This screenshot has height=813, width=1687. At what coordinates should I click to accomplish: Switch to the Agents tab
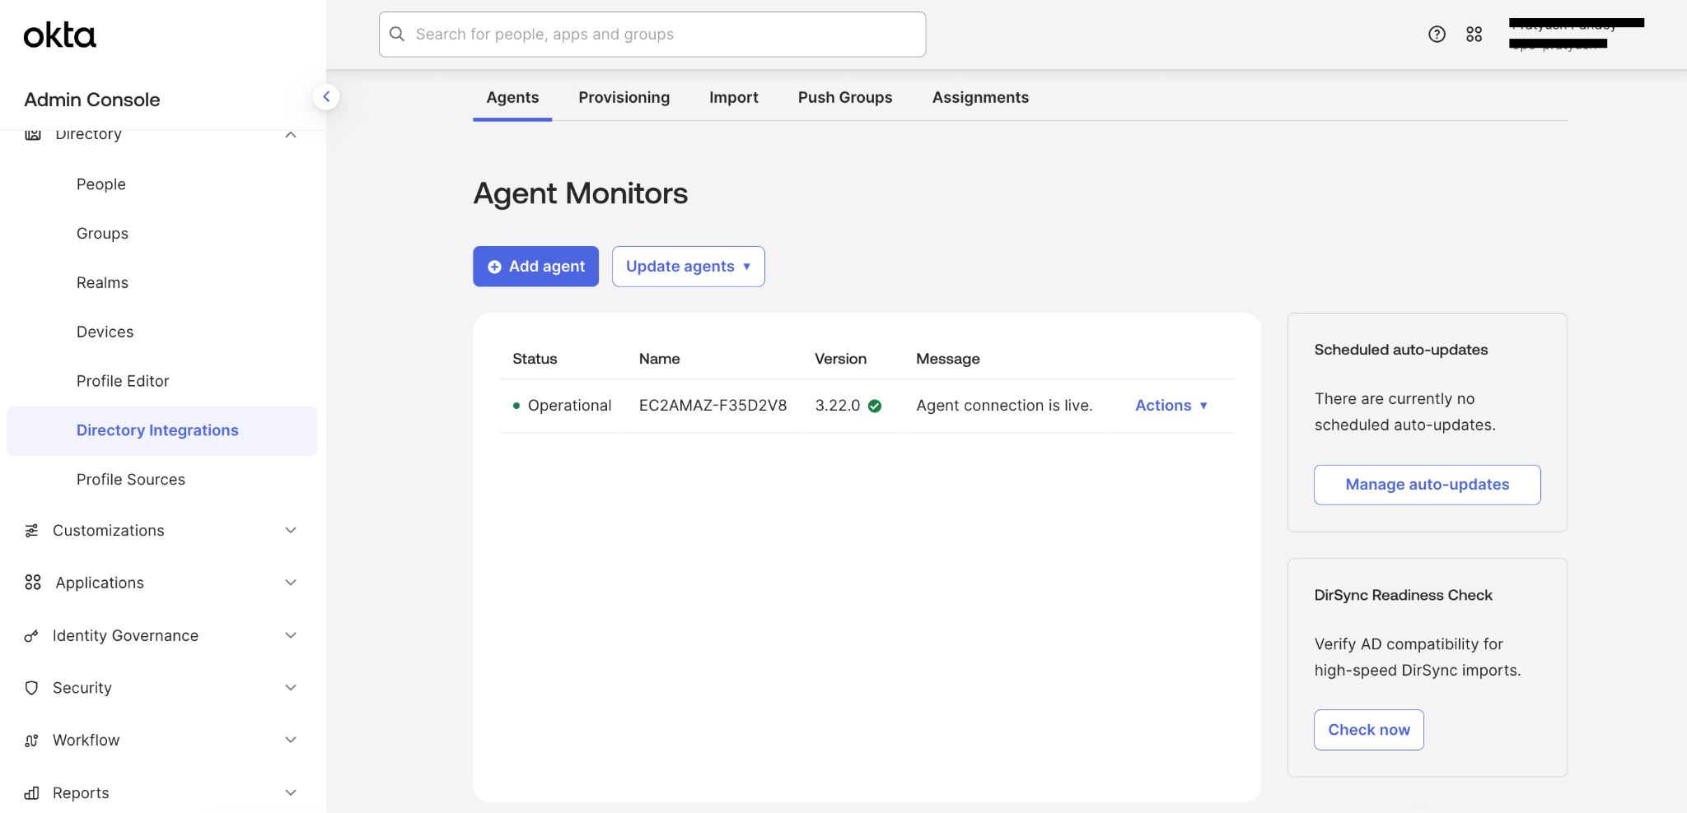tap(512, 97)
